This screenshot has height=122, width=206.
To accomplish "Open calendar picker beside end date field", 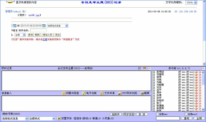I will [44, 26].
